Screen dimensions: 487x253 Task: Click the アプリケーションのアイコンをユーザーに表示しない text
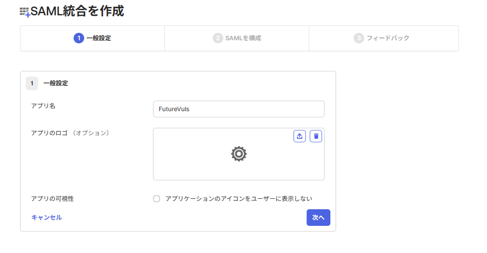(239, 199)
